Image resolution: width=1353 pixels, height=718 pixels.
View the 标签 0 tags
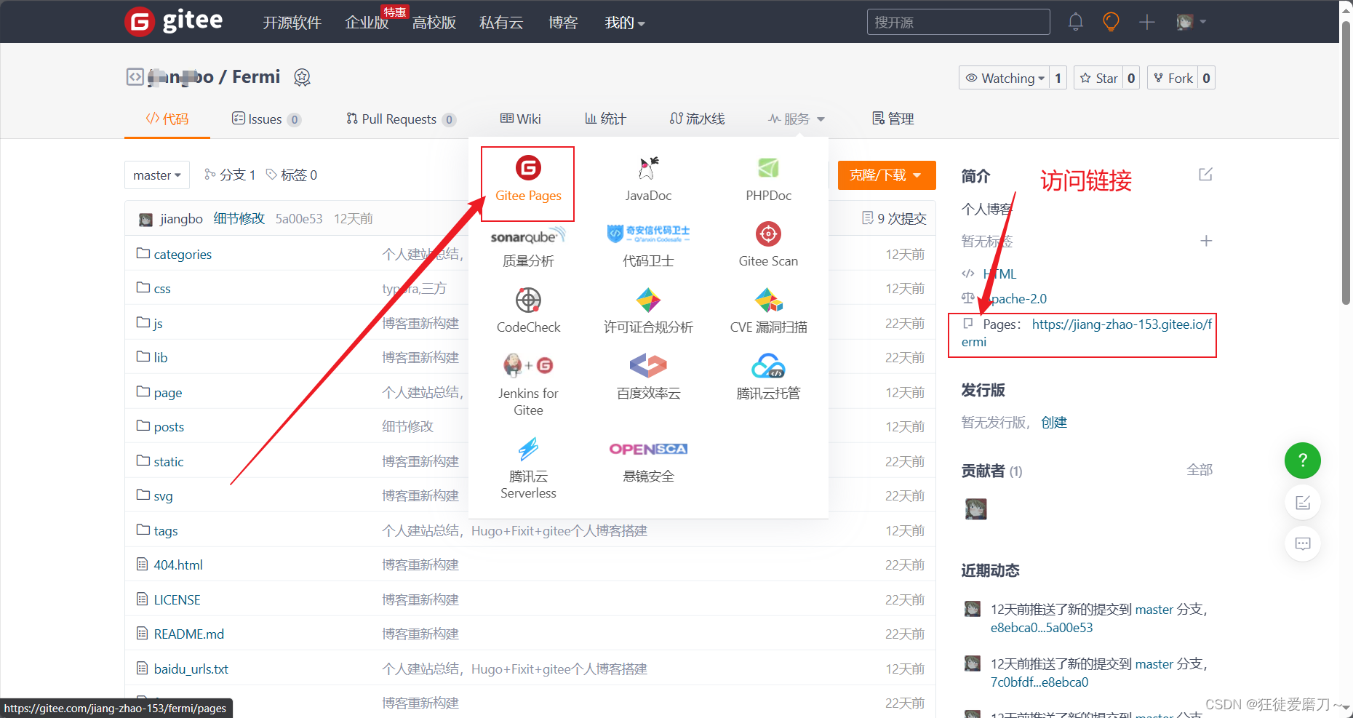(291, 175)
